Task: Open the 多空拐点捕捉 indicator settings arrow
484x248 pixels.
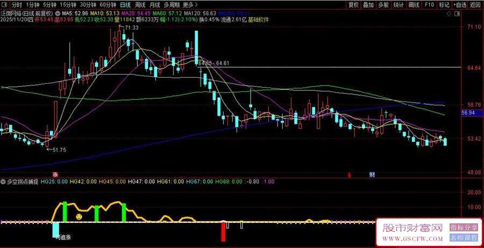Action: 3,182
